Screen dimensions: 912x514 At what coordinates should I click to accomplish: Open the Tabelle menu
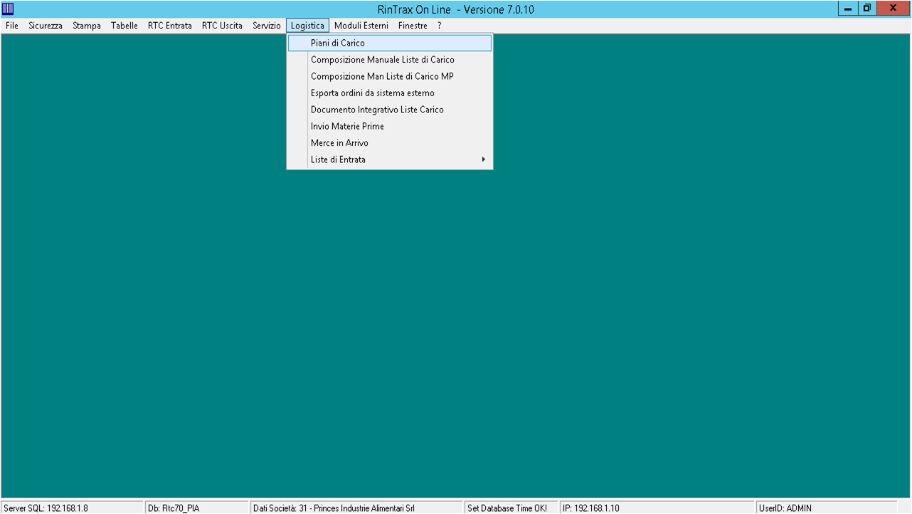(124, 26)
